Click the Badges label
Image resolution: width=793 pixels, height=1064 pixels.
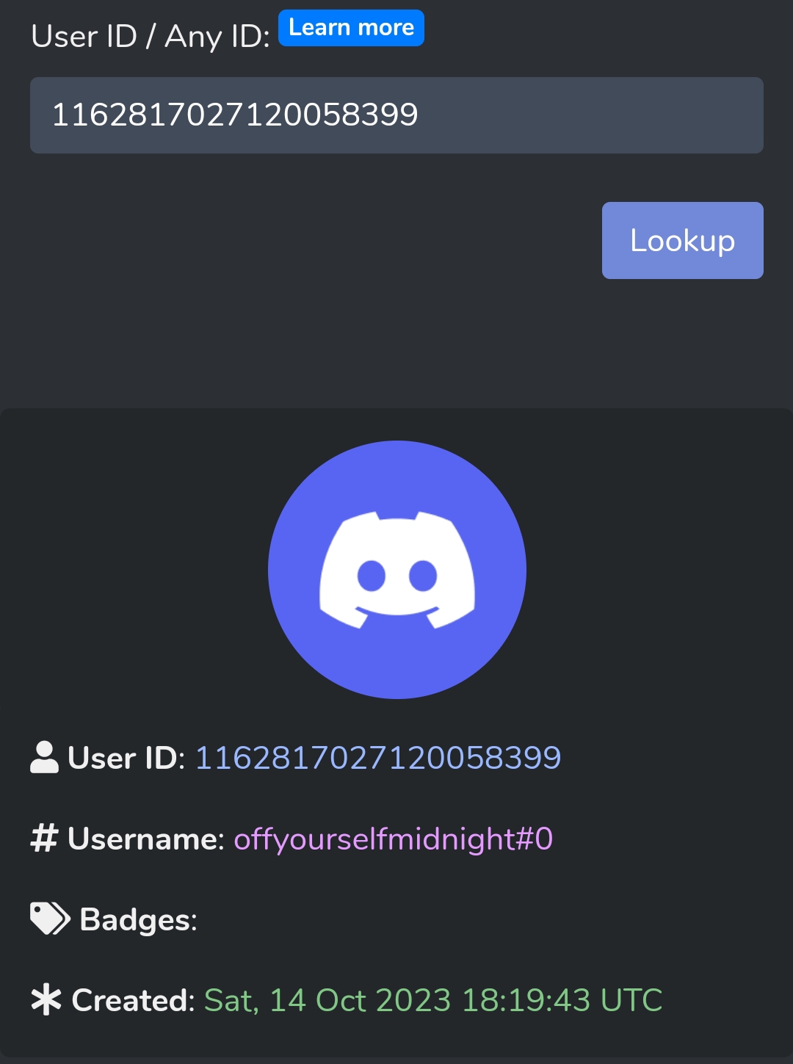[x=139, y=919]
